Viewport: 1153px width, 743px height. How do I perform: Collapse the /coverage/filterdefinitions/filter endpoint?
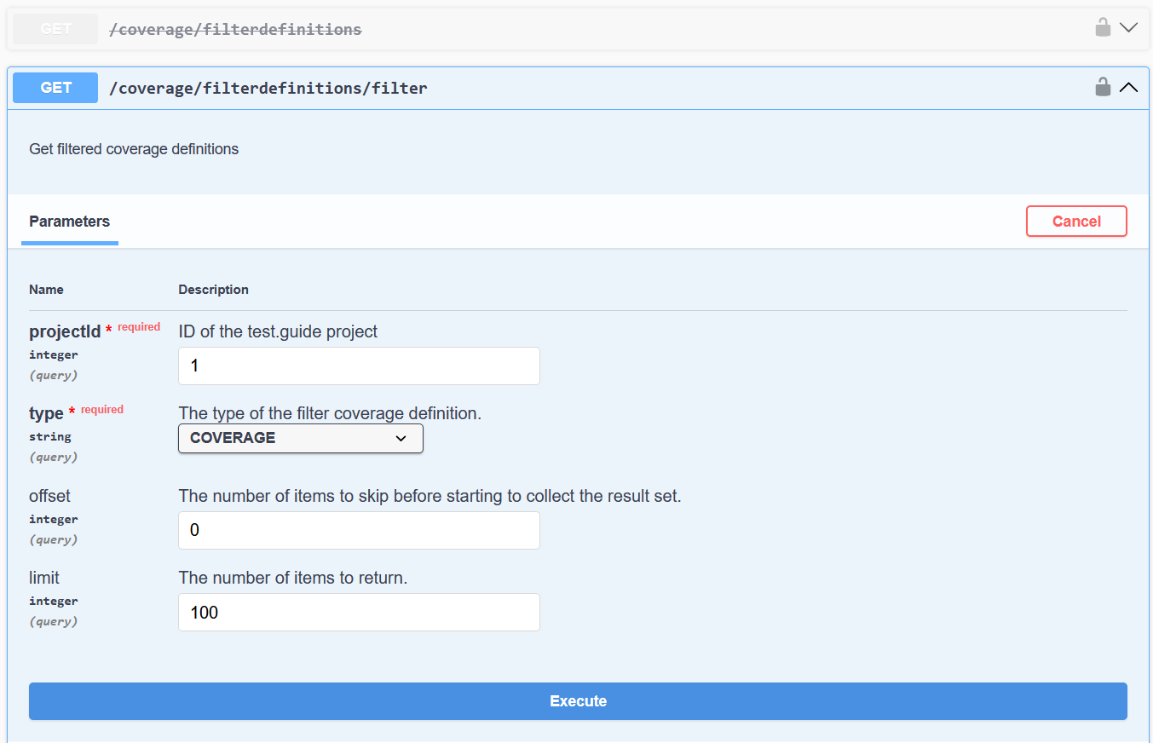tap(1129, 86)
